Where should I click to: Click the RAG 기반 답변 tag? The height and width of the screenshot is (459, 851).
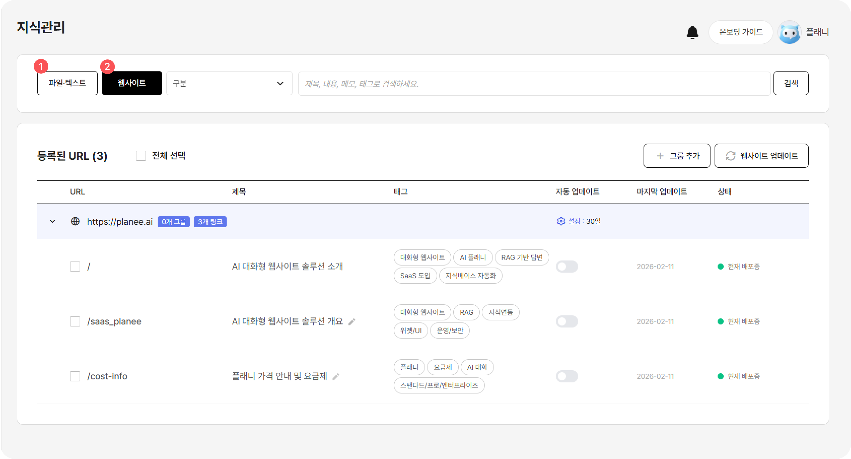point(522,257)
